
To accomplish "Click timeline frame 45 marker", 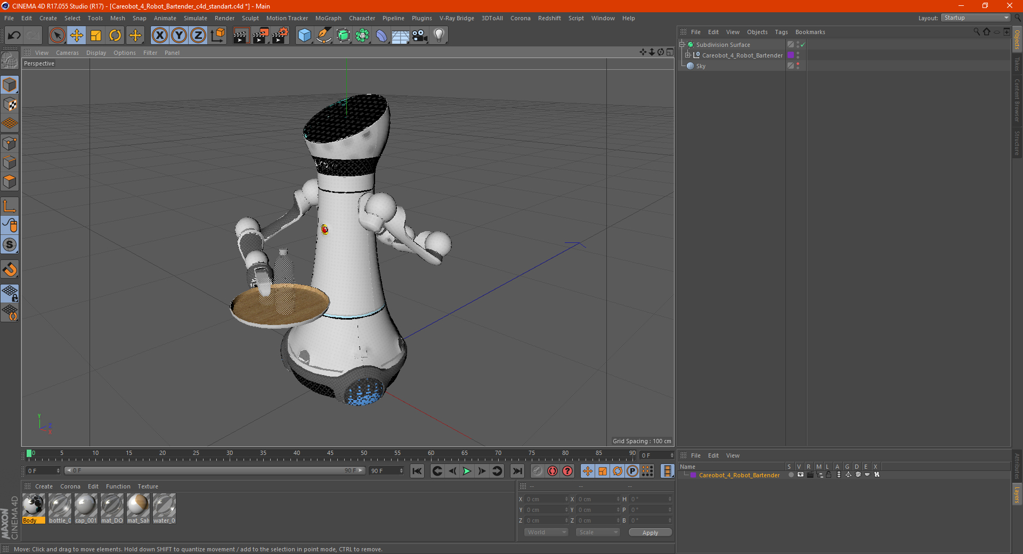I will 330,453.
